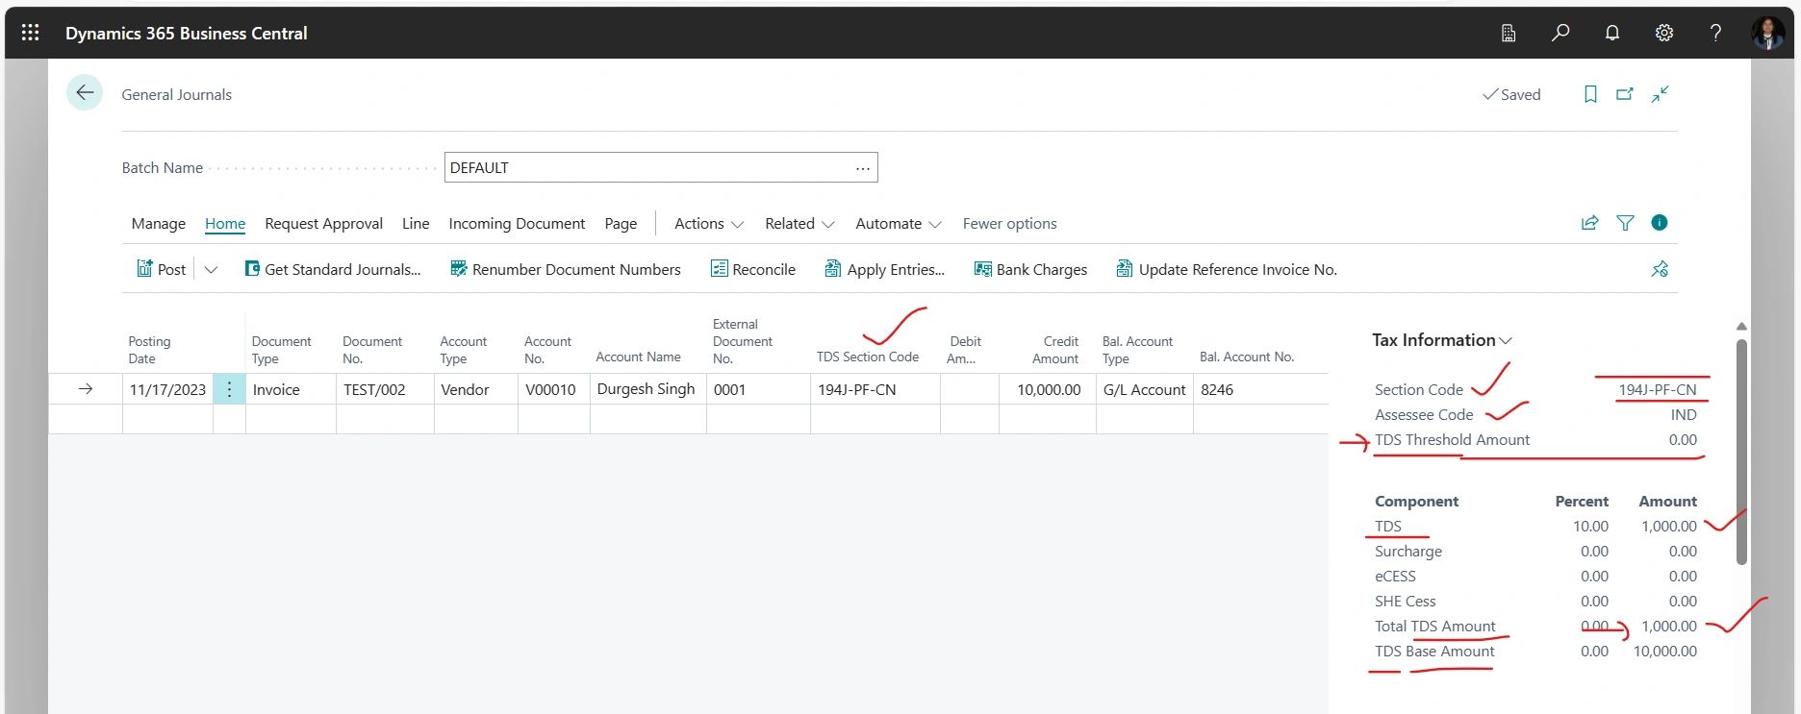Open the app launcher waffle menu
Viewport: 1801px width, 714px height.
point(30,33)
